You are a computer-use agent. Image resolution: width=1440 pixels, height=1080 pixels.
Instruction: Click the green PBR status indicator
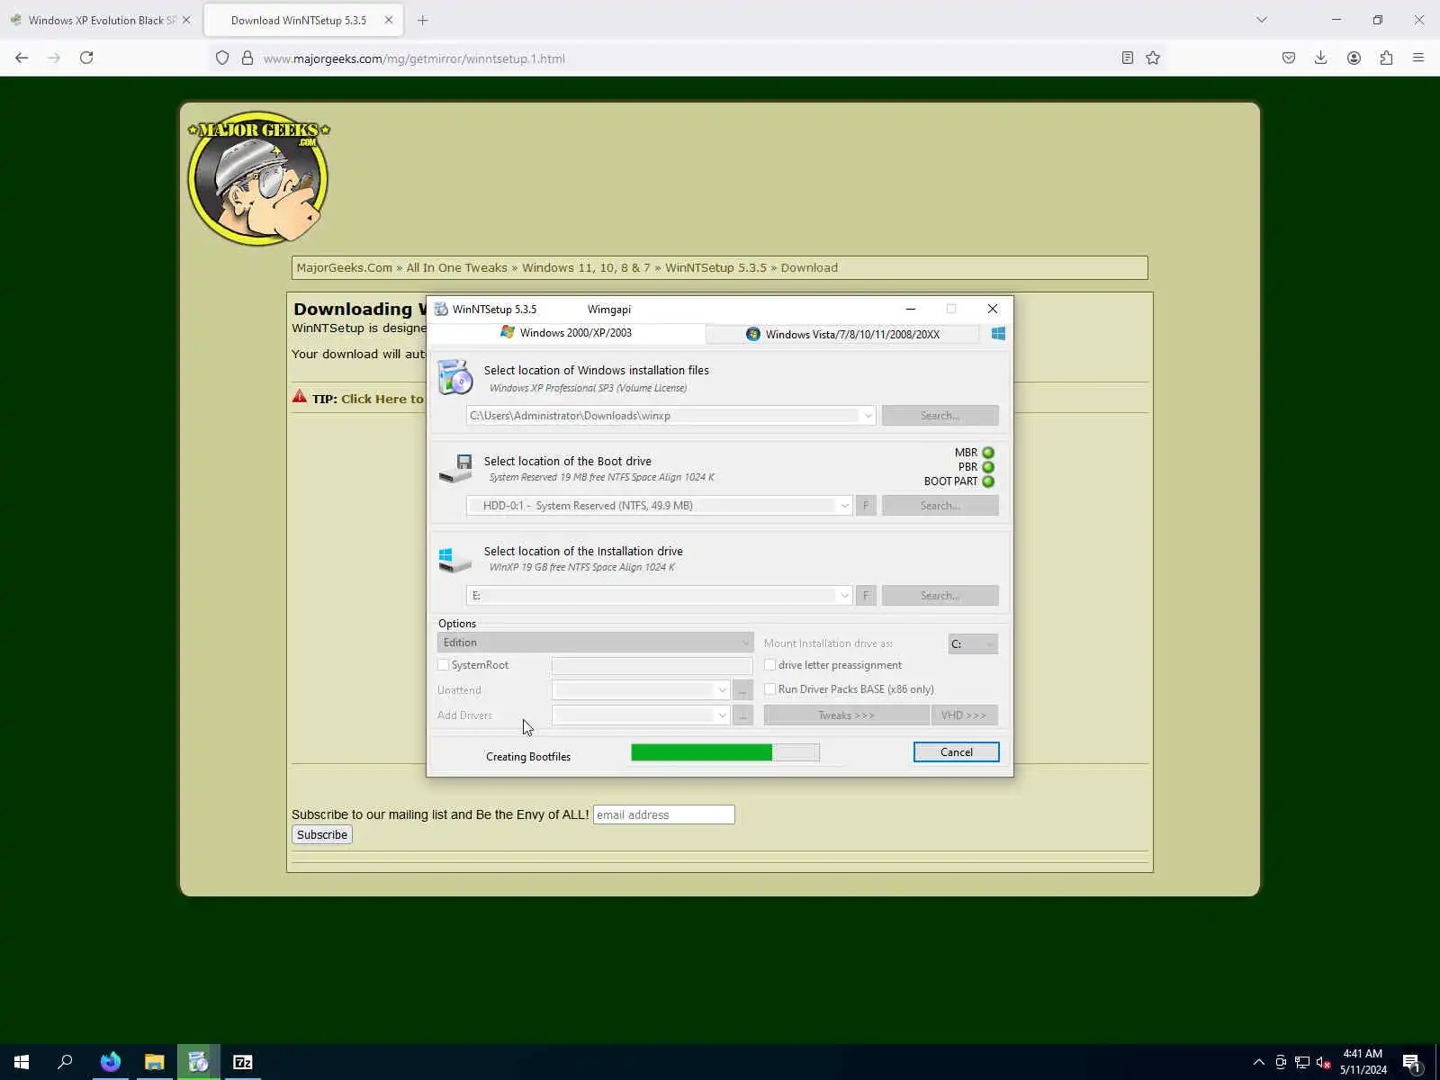[x=988, y=467]
